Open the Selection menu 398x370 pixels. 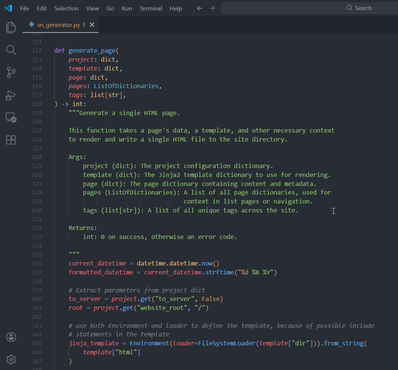pos(66,8)
